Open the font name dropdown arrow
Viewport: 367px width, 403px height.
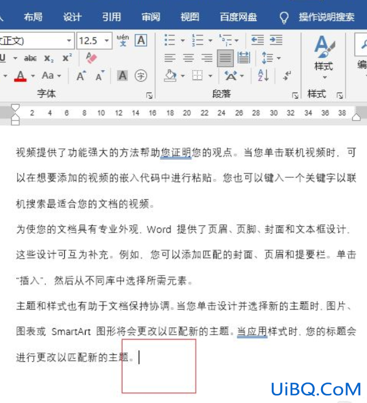pyautogui.click(x=69, y=41)
